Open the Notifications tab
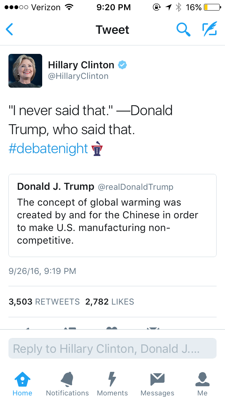 [67, 384]
